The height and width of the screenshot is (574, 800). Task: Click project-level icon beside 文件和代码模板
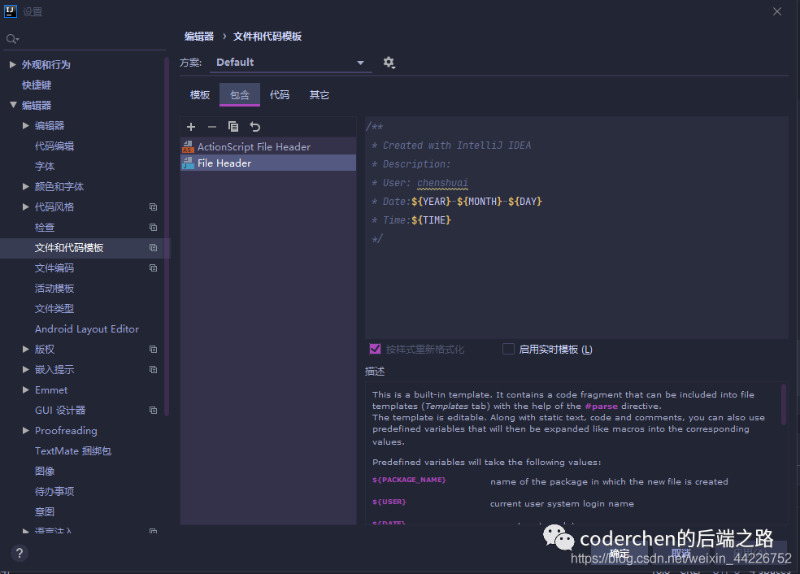pyautogui.click(x=153, y=247)
